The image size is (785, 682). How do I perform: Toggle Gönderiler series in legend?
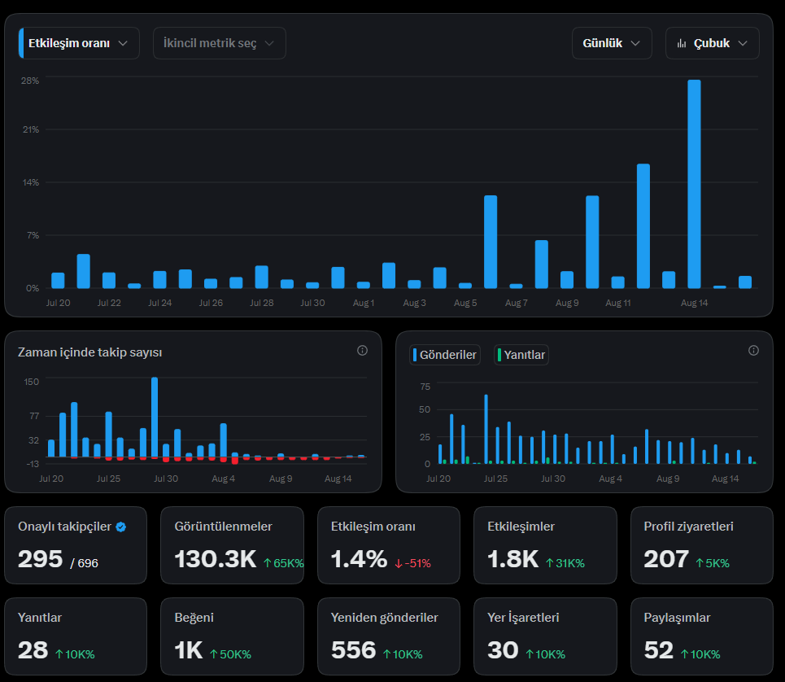[445, 355]
